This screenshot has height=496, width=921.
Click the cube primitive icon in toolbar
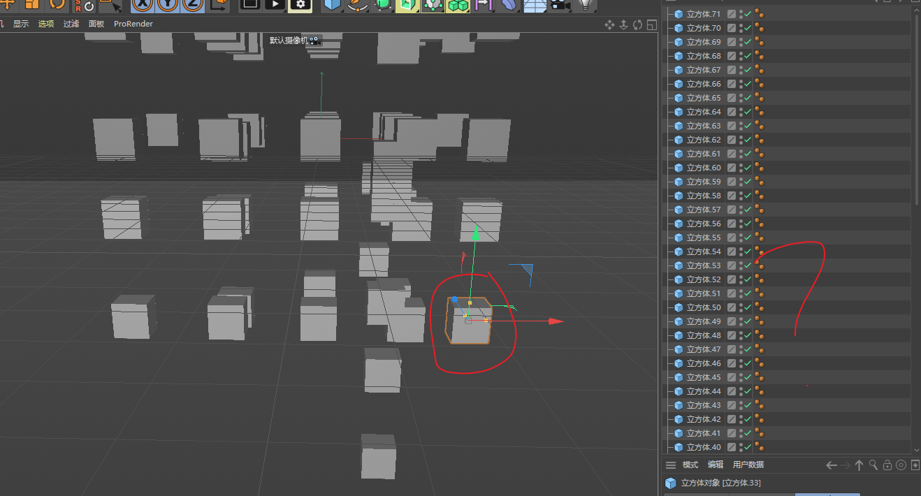click(x=332, y=5)
